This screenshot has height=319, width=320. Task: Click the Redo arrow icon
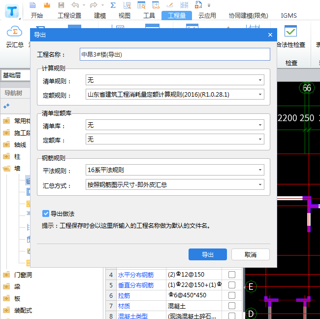(x=94, y=5)
